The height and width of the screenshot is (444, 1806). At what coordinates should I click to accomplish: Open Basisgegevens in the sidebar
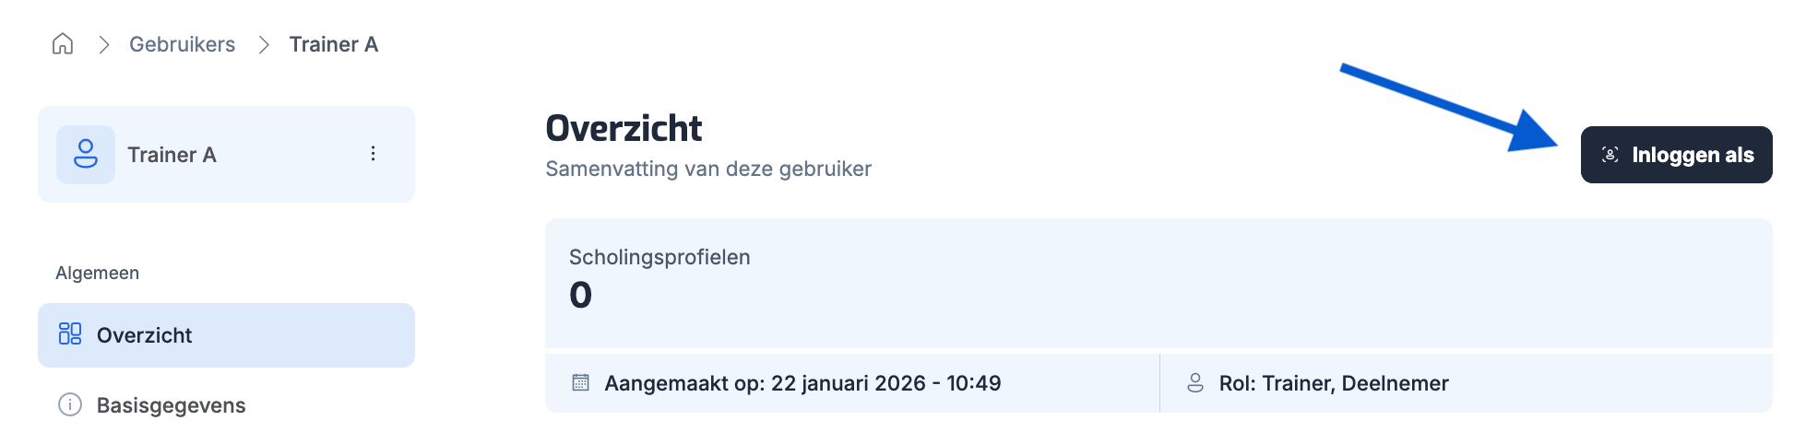(x=171, y=405)
